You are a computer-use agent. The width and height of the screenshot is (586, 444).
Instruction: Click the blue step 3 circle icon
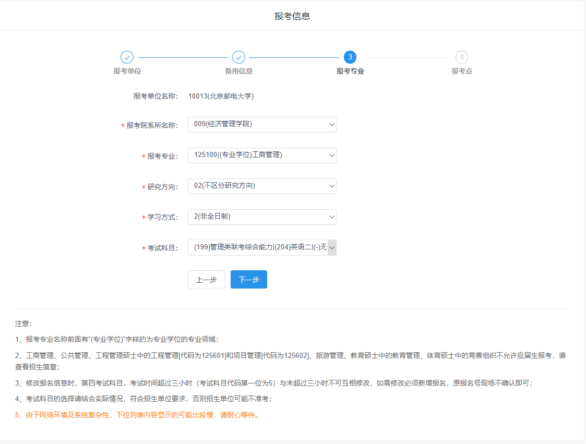tap(350, 57)
